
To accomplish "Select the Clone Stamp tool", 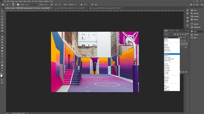I will coord(2,37).
